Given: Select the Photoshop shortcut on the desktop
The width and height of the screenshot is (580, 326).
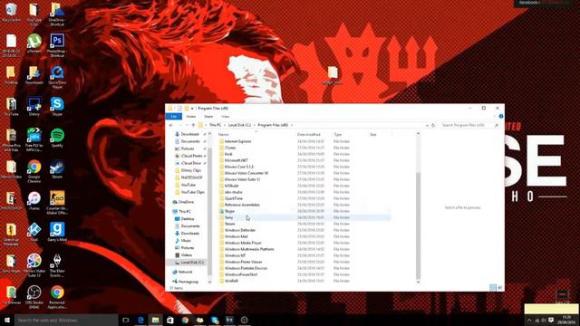Looking at the screenshot, I should pos(57,45).
